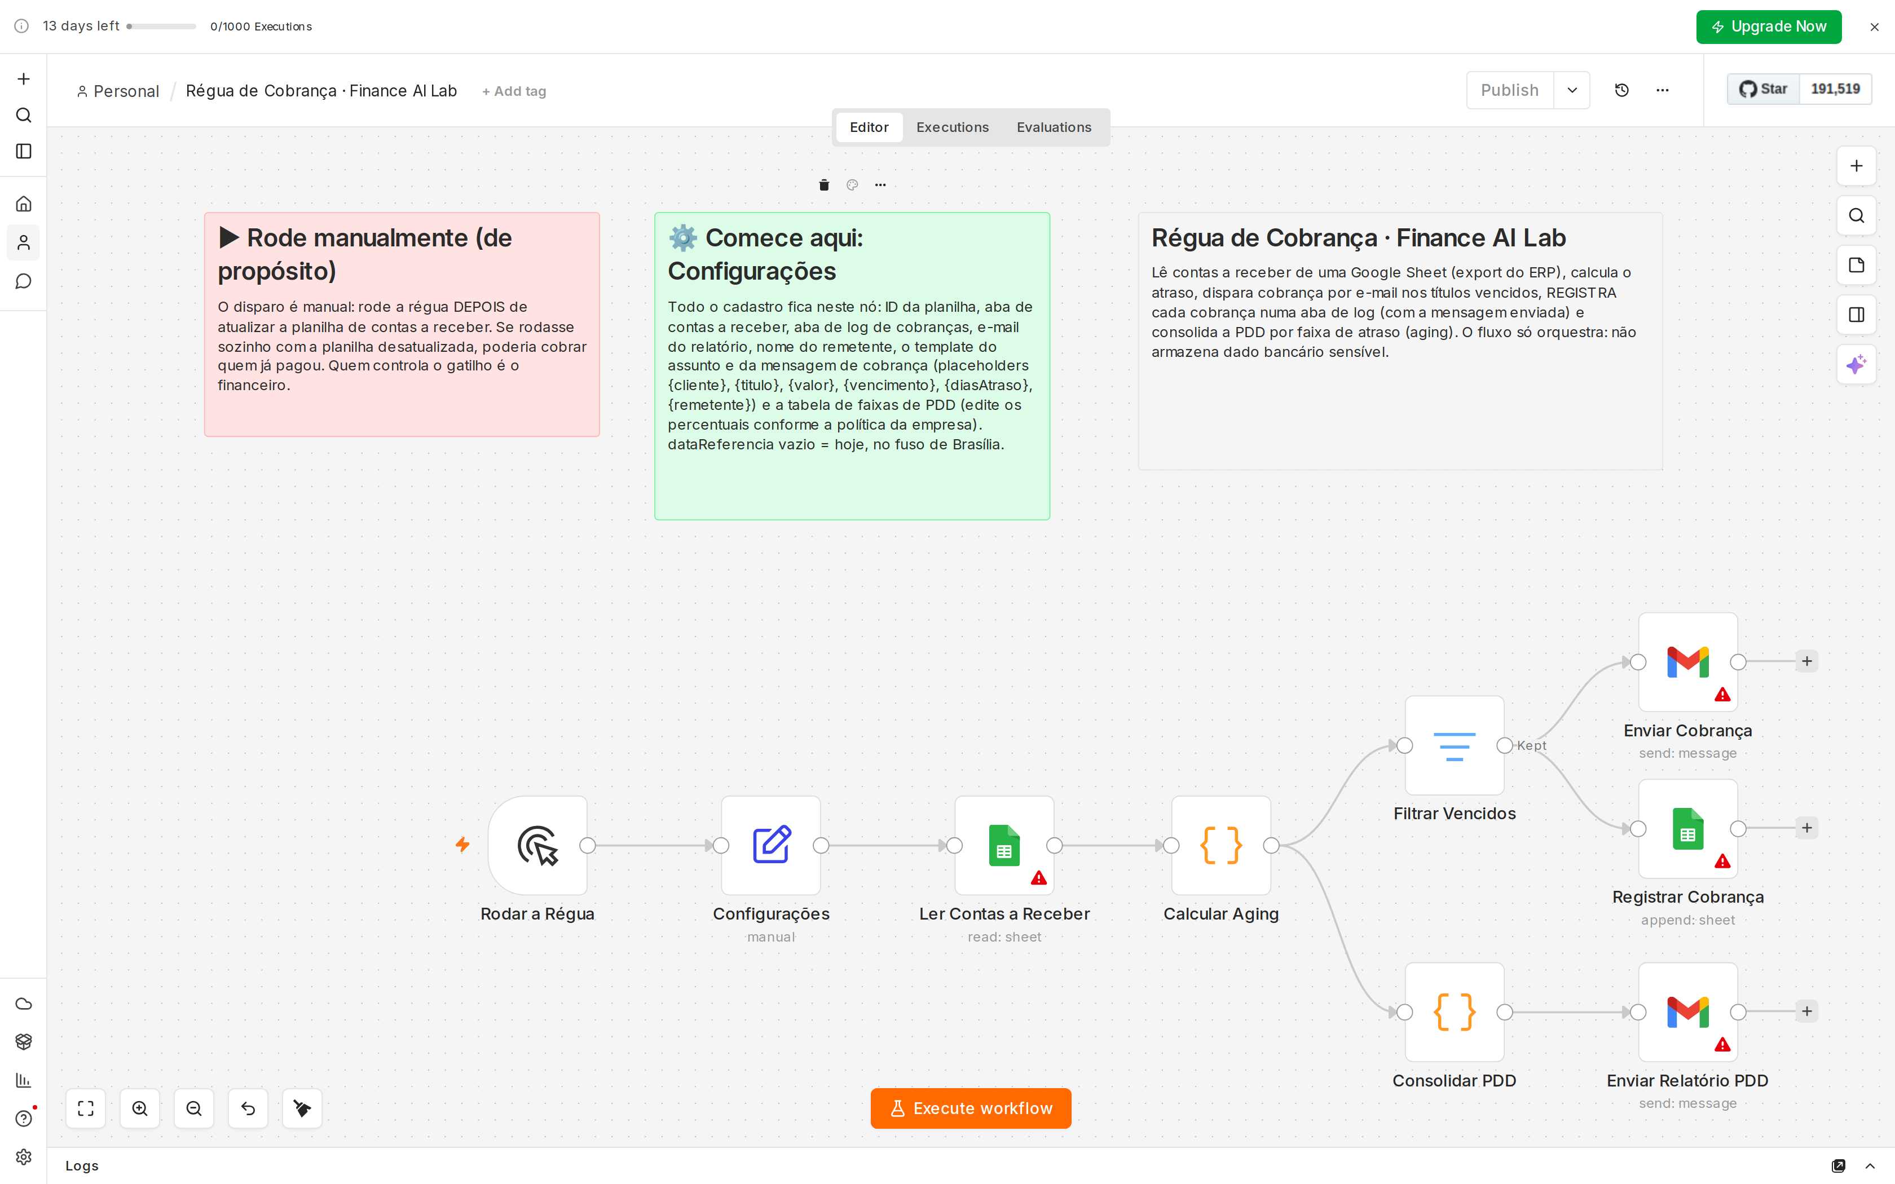Open the workflow three-dots options menu
Viewport: 1895px width, 1184px height.
(1663, 90)
